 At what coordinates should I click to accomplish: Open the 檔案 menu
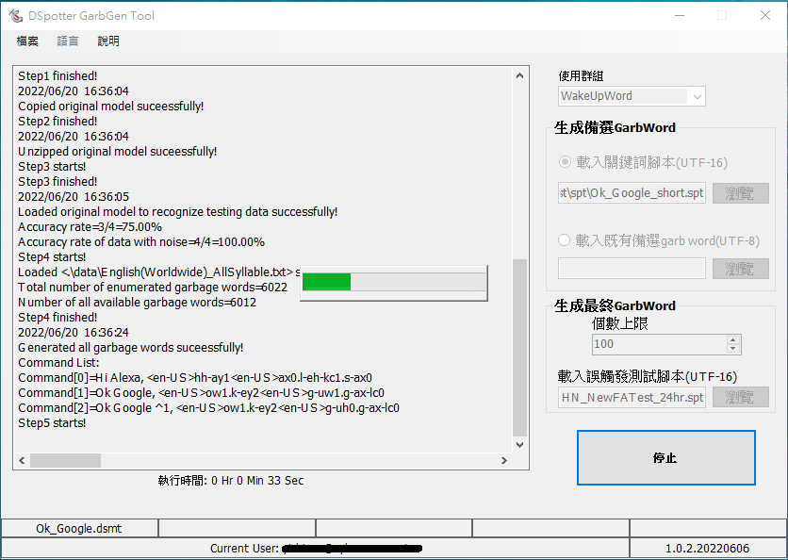[x=27, y=41]
